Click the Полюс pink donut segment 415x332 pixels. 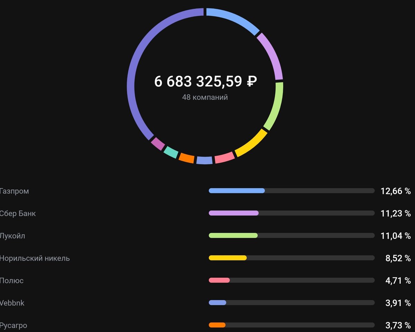click(224, 158)
